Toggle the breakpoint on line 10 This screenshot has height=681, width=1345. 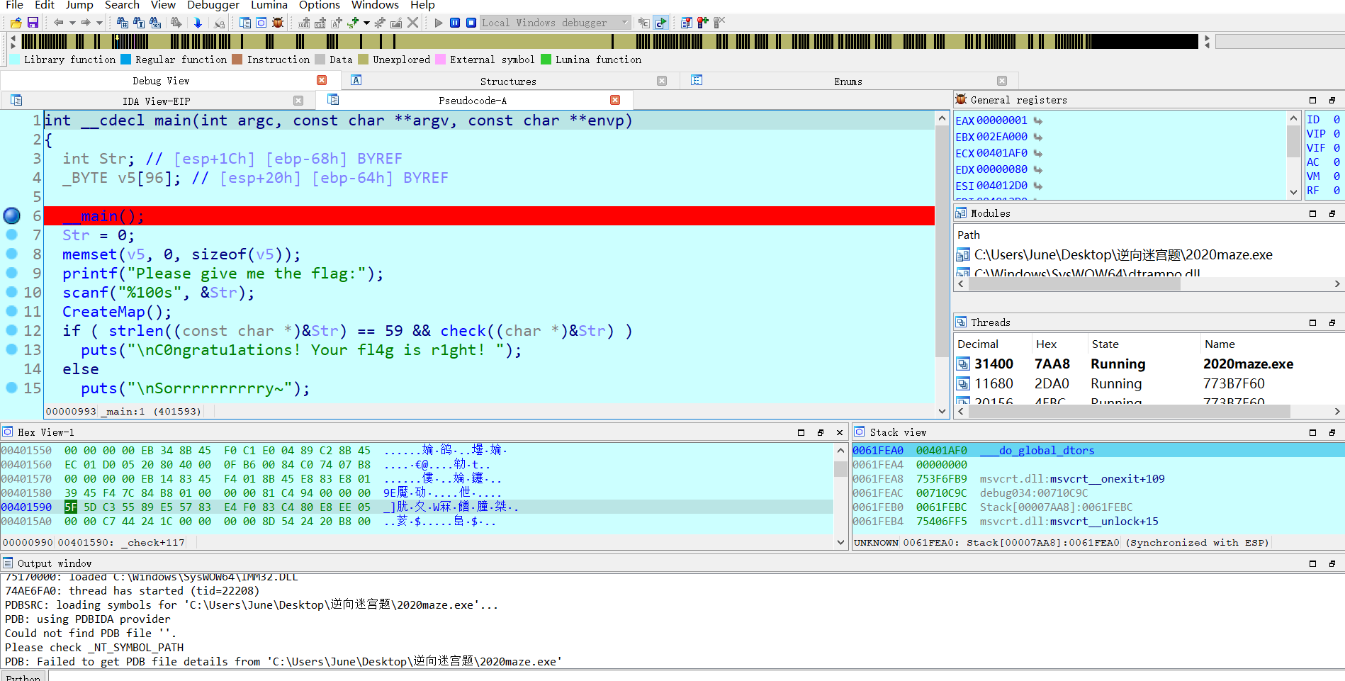(x=11, y=292)
